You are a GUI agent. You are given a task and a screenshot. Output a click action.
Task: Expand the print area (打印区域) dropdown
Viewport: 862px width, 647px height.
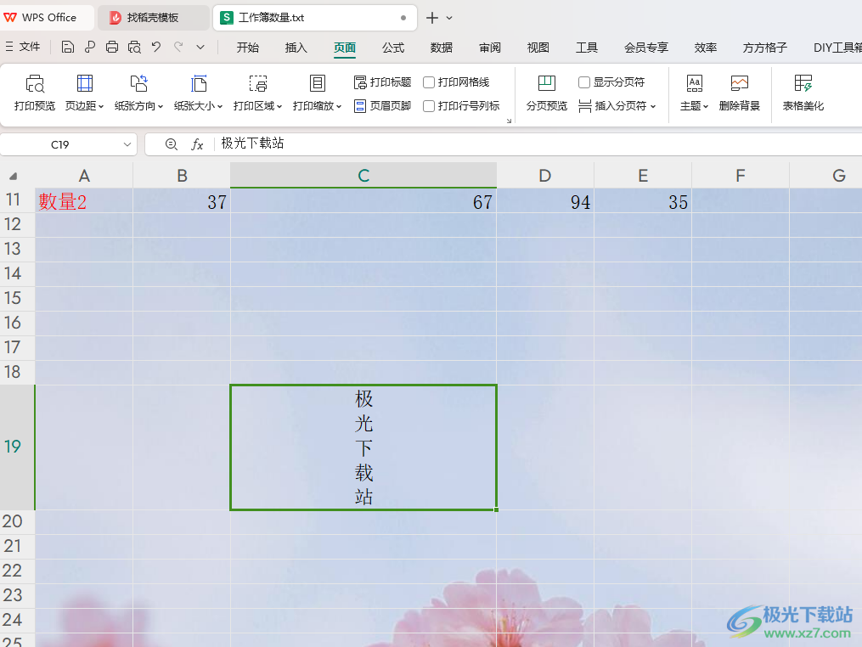(279, 107)
